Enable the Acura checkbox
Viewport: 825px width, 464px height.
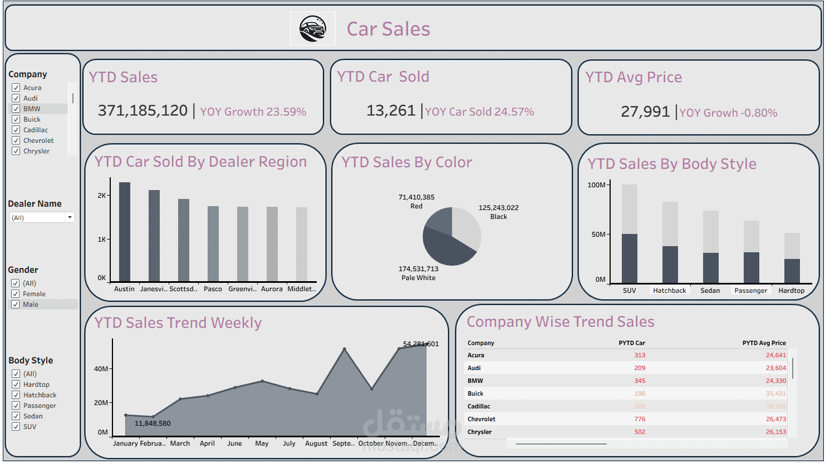click(x=16, y=87)
